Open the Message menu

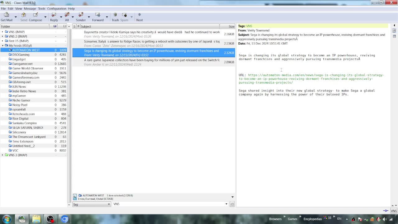click(x=30, y=9)
